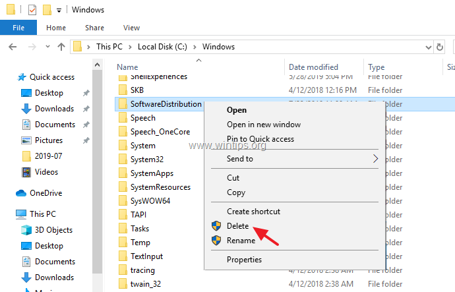Select the tracing folder
Image resolution: width=455 pixels, height=292 pixels.
(x=142, y=270)
